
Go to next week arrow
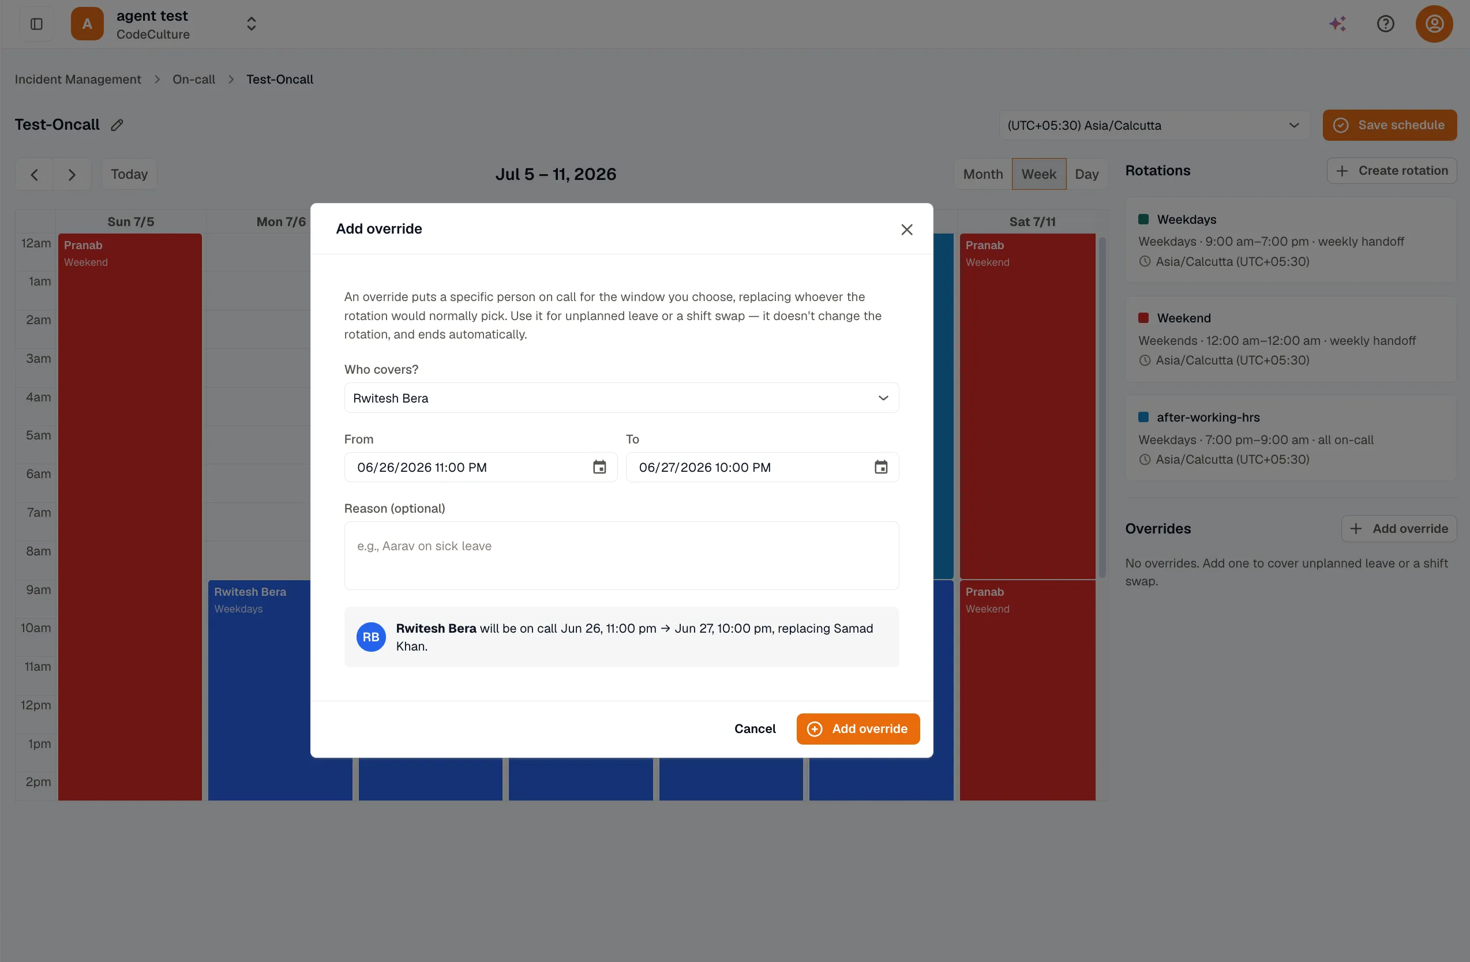coord(72,175)
